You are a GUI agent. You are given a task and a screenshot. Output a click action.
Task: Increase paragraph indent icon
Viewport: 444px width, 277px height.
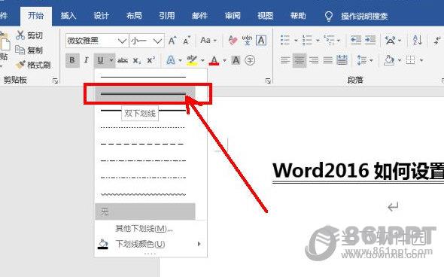(370, 41)
